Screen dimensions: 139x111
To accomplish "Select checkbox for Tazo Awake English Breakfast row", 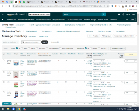I will 4,72.
